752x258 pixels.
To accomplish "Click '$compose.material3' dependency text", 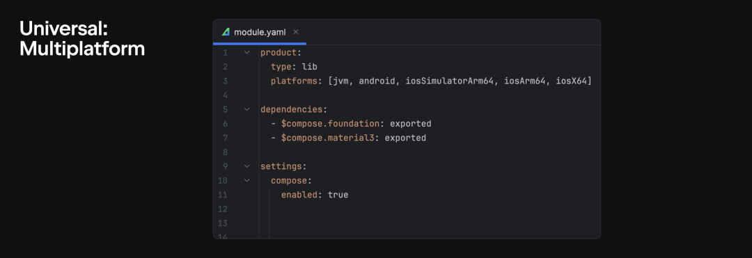I will pyautogui.click(x=328, y=138).
